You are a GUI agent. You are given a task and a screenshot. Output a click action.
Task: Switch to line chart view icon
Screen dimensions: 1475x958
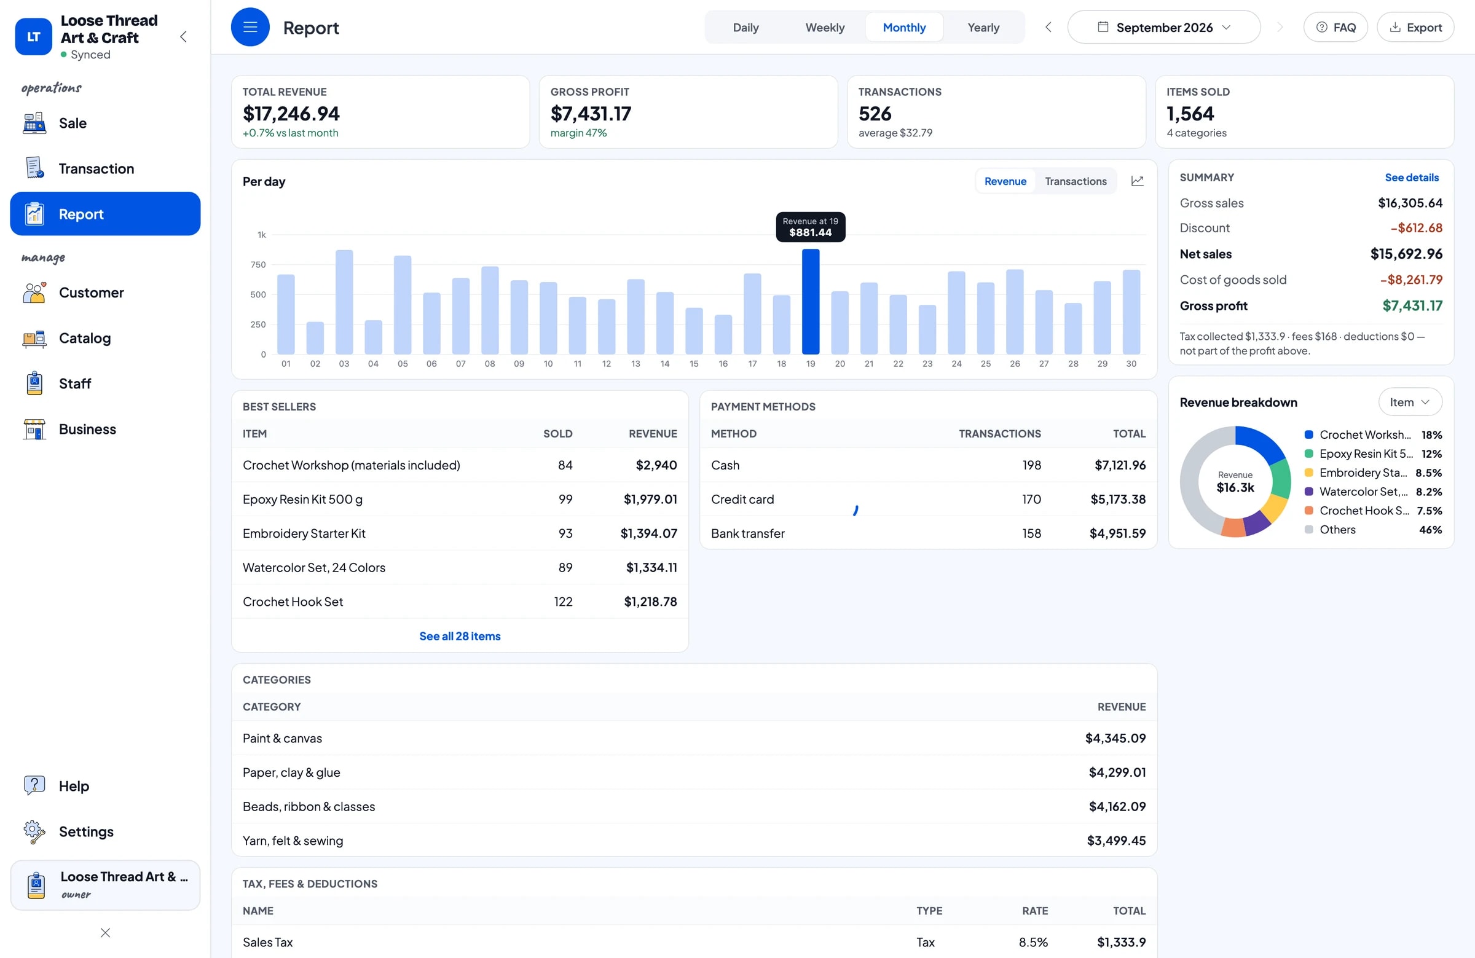pyautogui.click(x=1137, y=181)
